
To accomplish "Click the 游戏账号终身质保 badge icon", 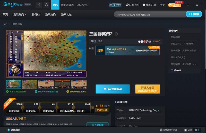I will [x=68, y=91].
